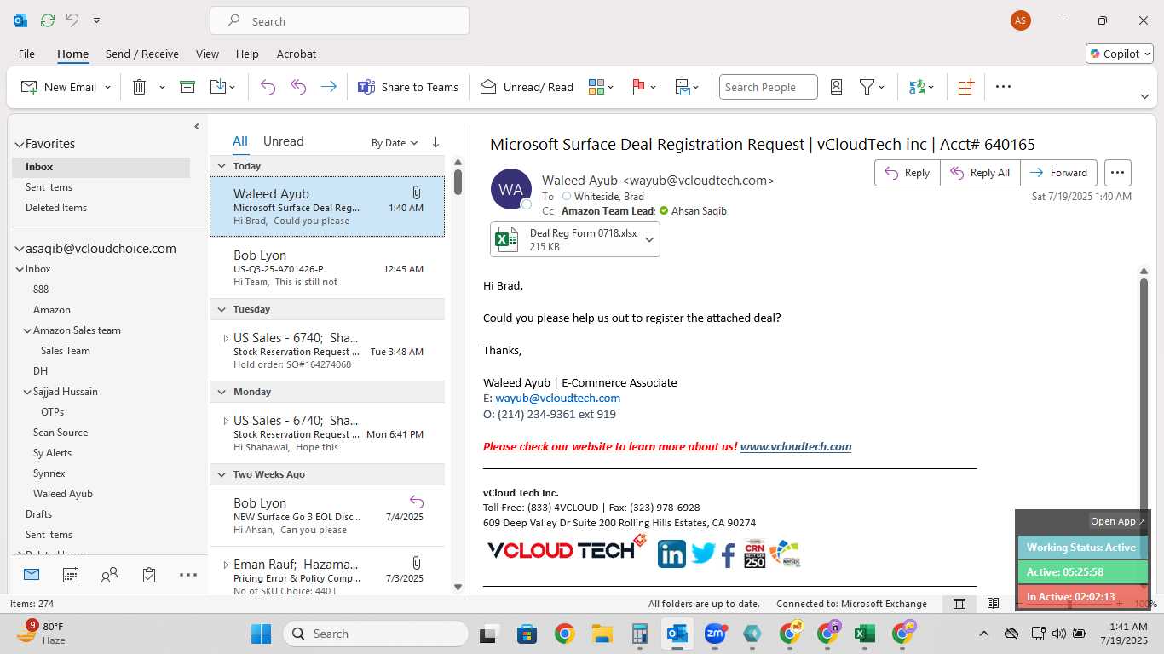
Task: Open wayub@vcloudtech.com email link
Action: coord(557,398)
